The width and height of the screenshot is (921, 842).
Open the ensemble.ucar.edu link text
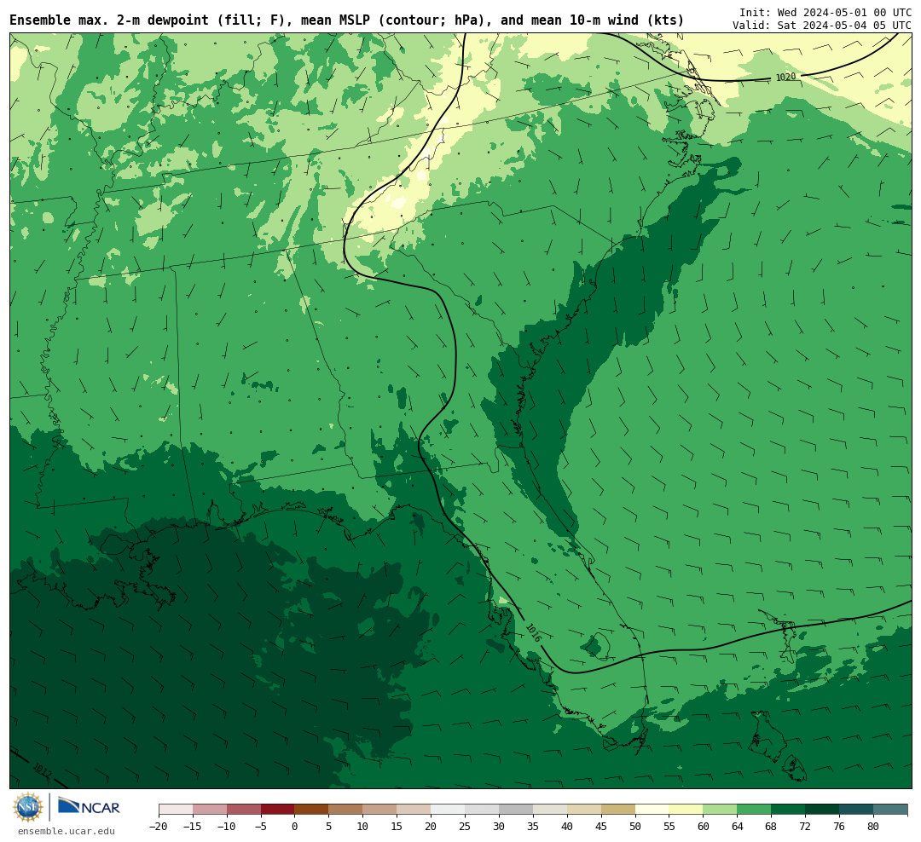click(67, 831)
